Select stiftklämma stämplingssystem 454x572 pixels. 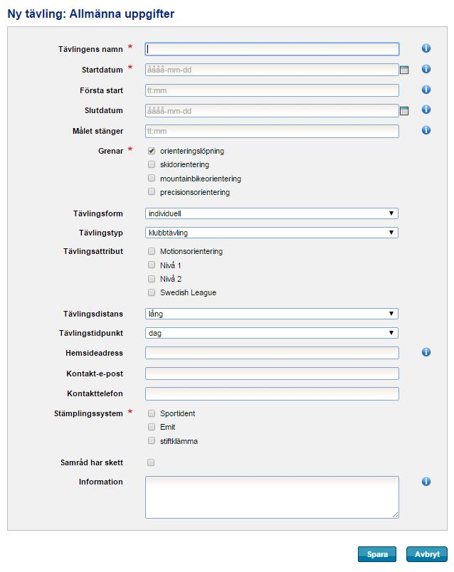(x=152, y=440)
